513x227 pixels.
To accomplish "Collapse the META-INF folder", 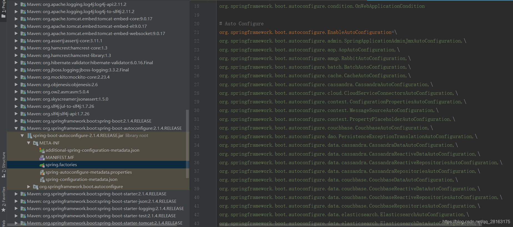I will 29,143.
